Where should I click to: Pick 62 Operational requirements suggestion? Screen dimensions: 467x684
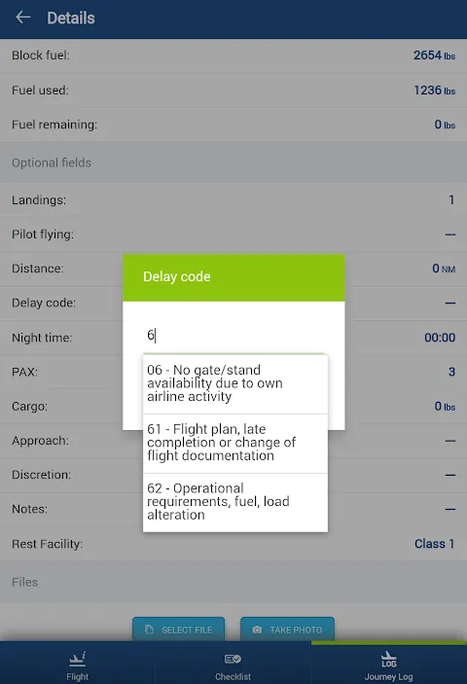coord(235,502)
